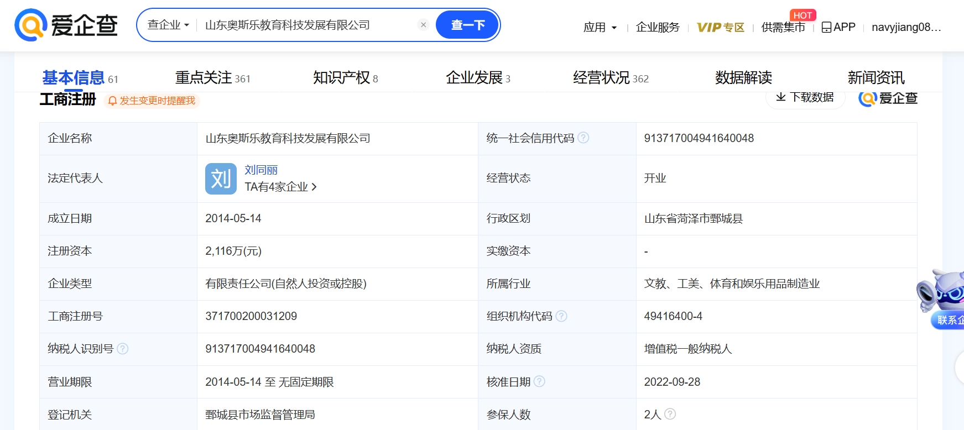This screenshot has width=964, height=430.
Task: Click 增值税一般纳税人 value
Action: 688,349
